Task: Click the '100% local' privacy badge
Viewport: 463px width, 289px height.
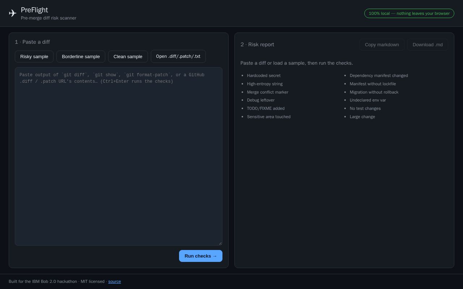Action: point(409,13)
